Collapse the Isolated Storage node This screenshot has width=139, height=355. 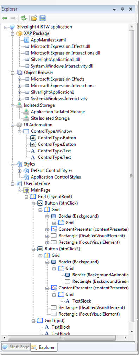click(x=13, y=105)
